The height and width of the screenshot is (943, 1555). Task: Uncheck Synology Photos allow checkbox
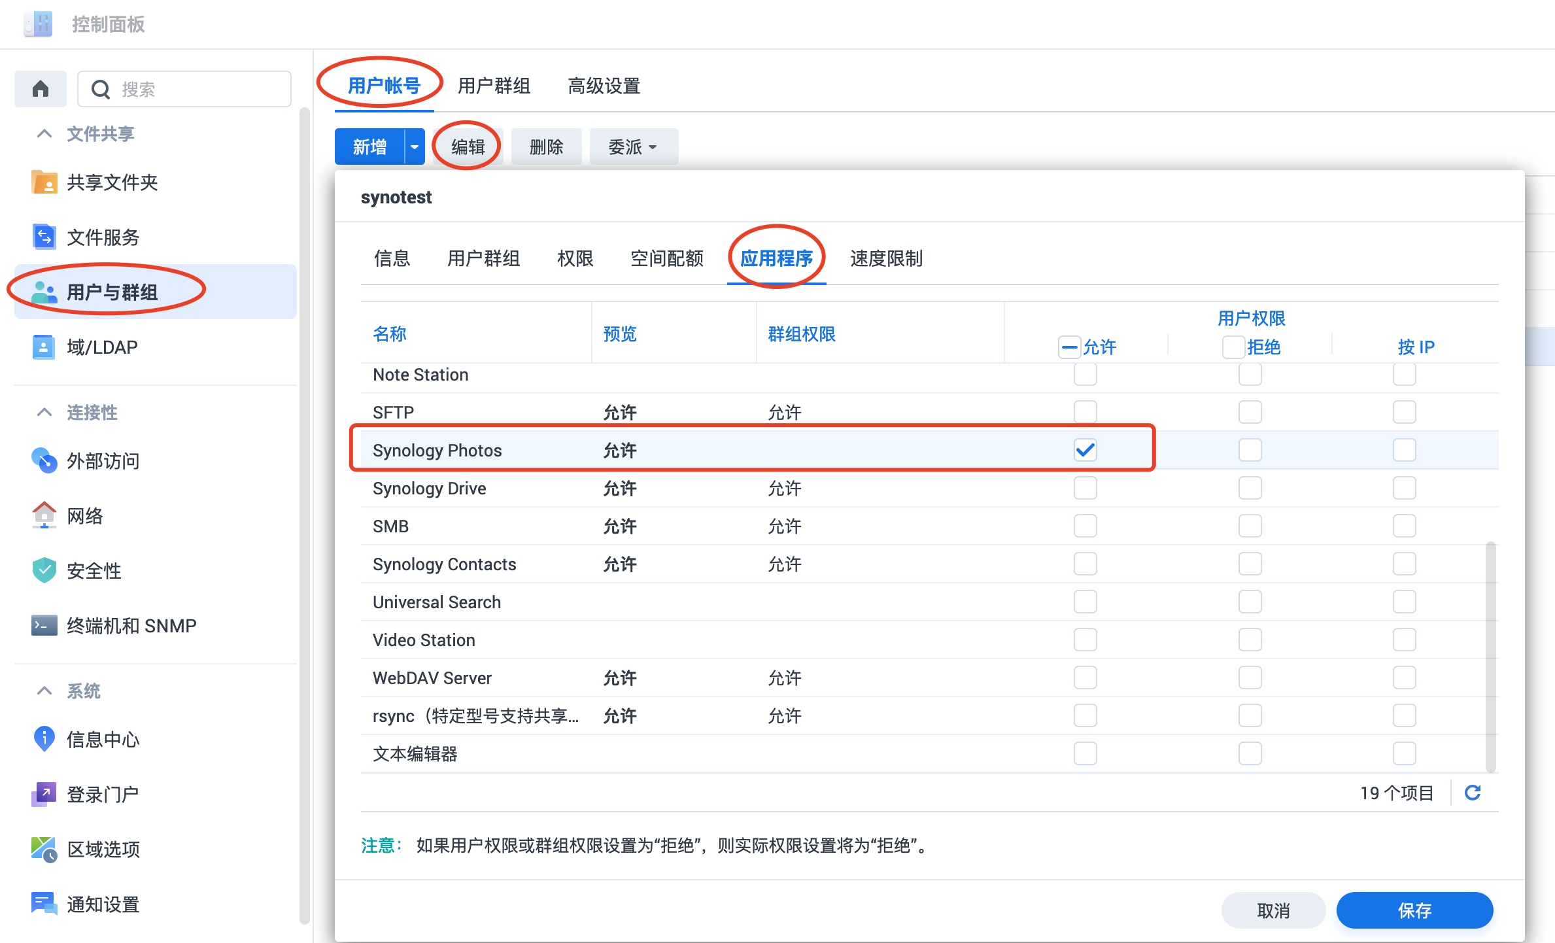pyautogui.click(x=1085, y=450)
